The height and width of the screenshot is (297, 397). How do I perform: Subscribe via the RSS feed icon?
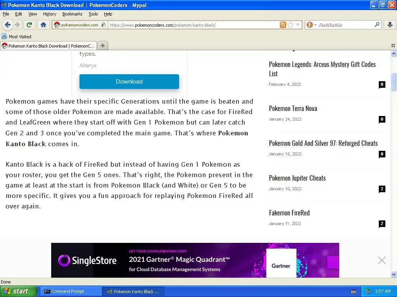(x=283, y=25)
